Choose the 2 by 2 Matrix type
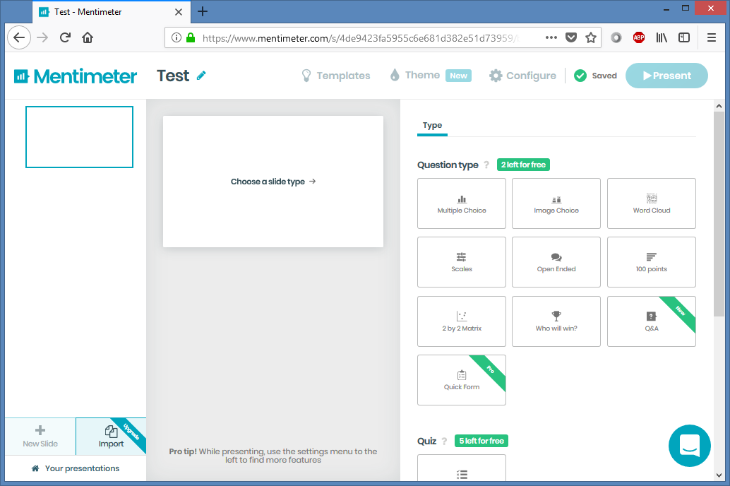Image resolution: width=730 pixels, height=486 pixels. point(461,321)
